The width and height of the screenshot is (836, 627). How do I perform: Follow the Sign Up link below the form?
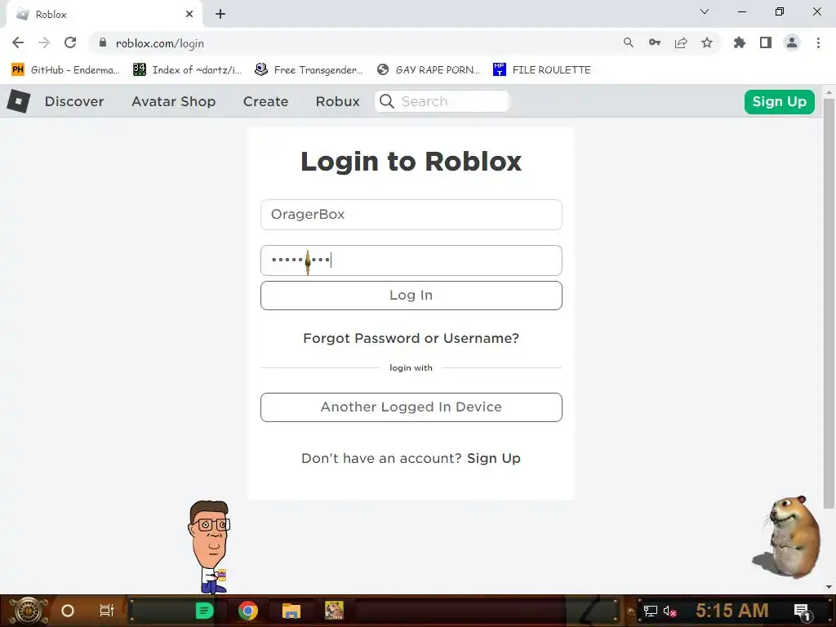click(x=494, y=458)
